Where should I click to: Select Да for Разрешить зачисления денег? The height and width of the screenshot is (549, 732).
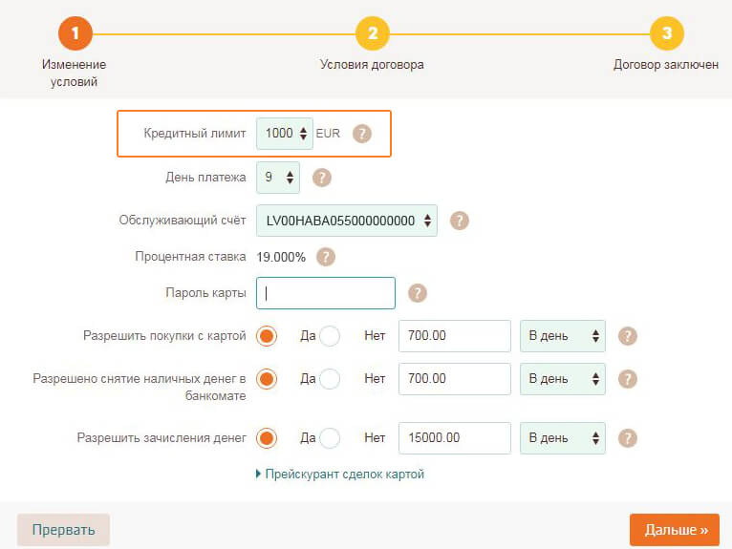click(267, 438)
